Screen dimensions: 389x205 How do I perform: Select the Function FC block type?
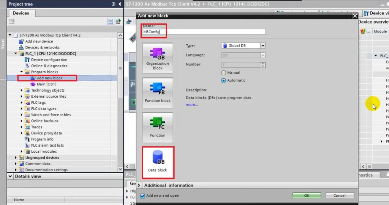tap(158, 127)
